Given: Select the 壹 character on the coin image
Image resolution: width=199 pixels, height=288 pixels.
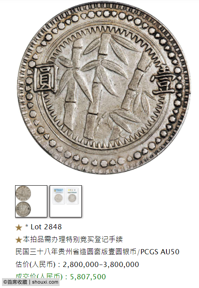Looking at the screenshot, I should (163, 81).
